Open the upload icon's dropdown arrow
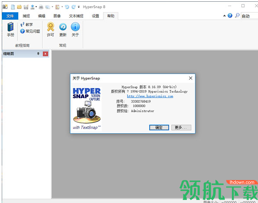Screen dimensions: 258x203 36,7
